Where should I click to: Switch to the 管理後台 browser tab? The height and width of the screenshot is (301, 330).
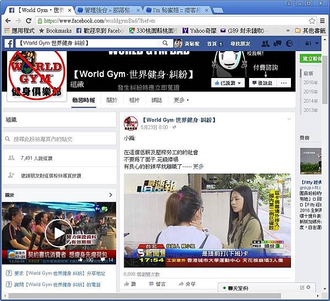pos(108,10)
